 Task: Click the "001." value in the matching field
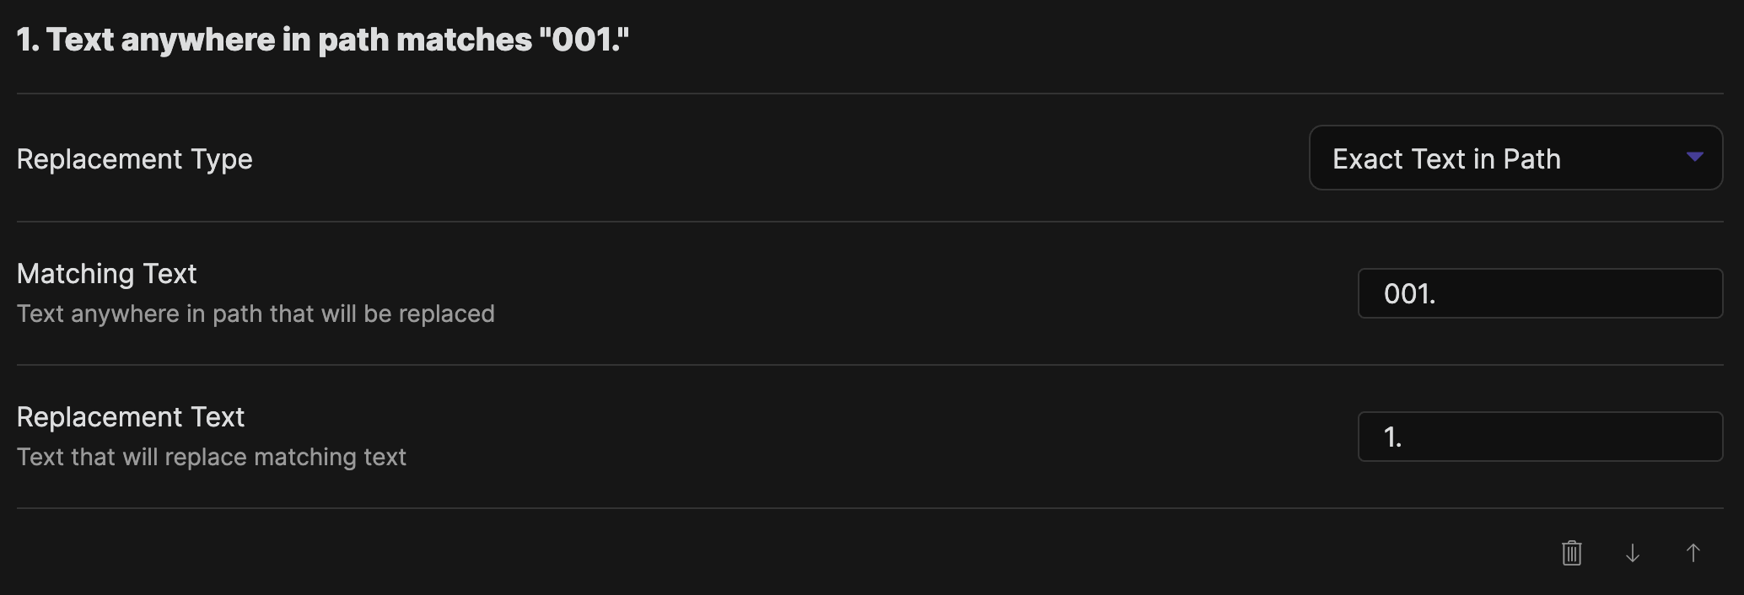(1409, 293)
